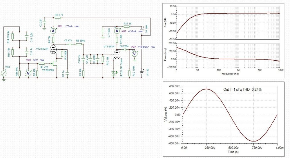Select the AM2 ammeter symbol
The height and width of the screenshot is (158, 290).
[x=117, y=31]
